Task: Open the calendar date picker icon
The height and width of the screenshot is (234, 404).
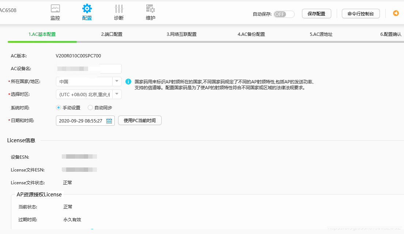Action: (x=109, y=121)
